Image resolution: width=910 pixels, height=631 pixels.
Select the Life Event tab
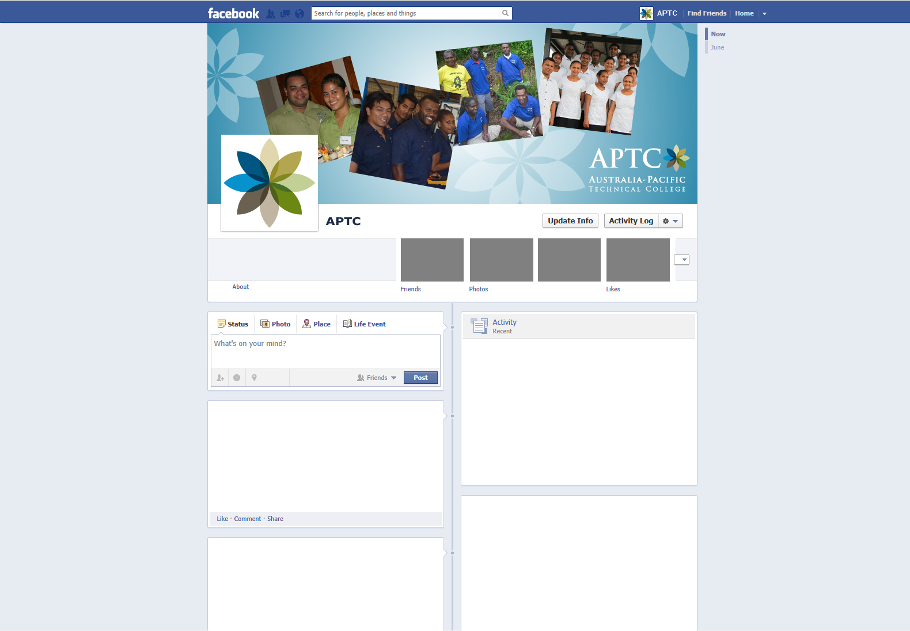pyautogui.click(x=364, y=324)
